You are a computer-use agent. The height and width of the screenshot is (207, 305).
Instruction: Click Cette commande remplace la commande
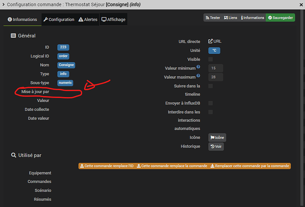172,166
